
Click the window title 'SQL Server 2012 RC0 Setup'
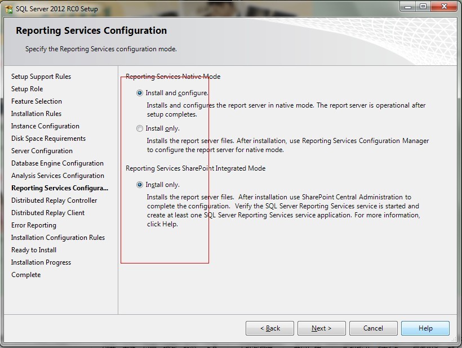[x=57, y=9]
